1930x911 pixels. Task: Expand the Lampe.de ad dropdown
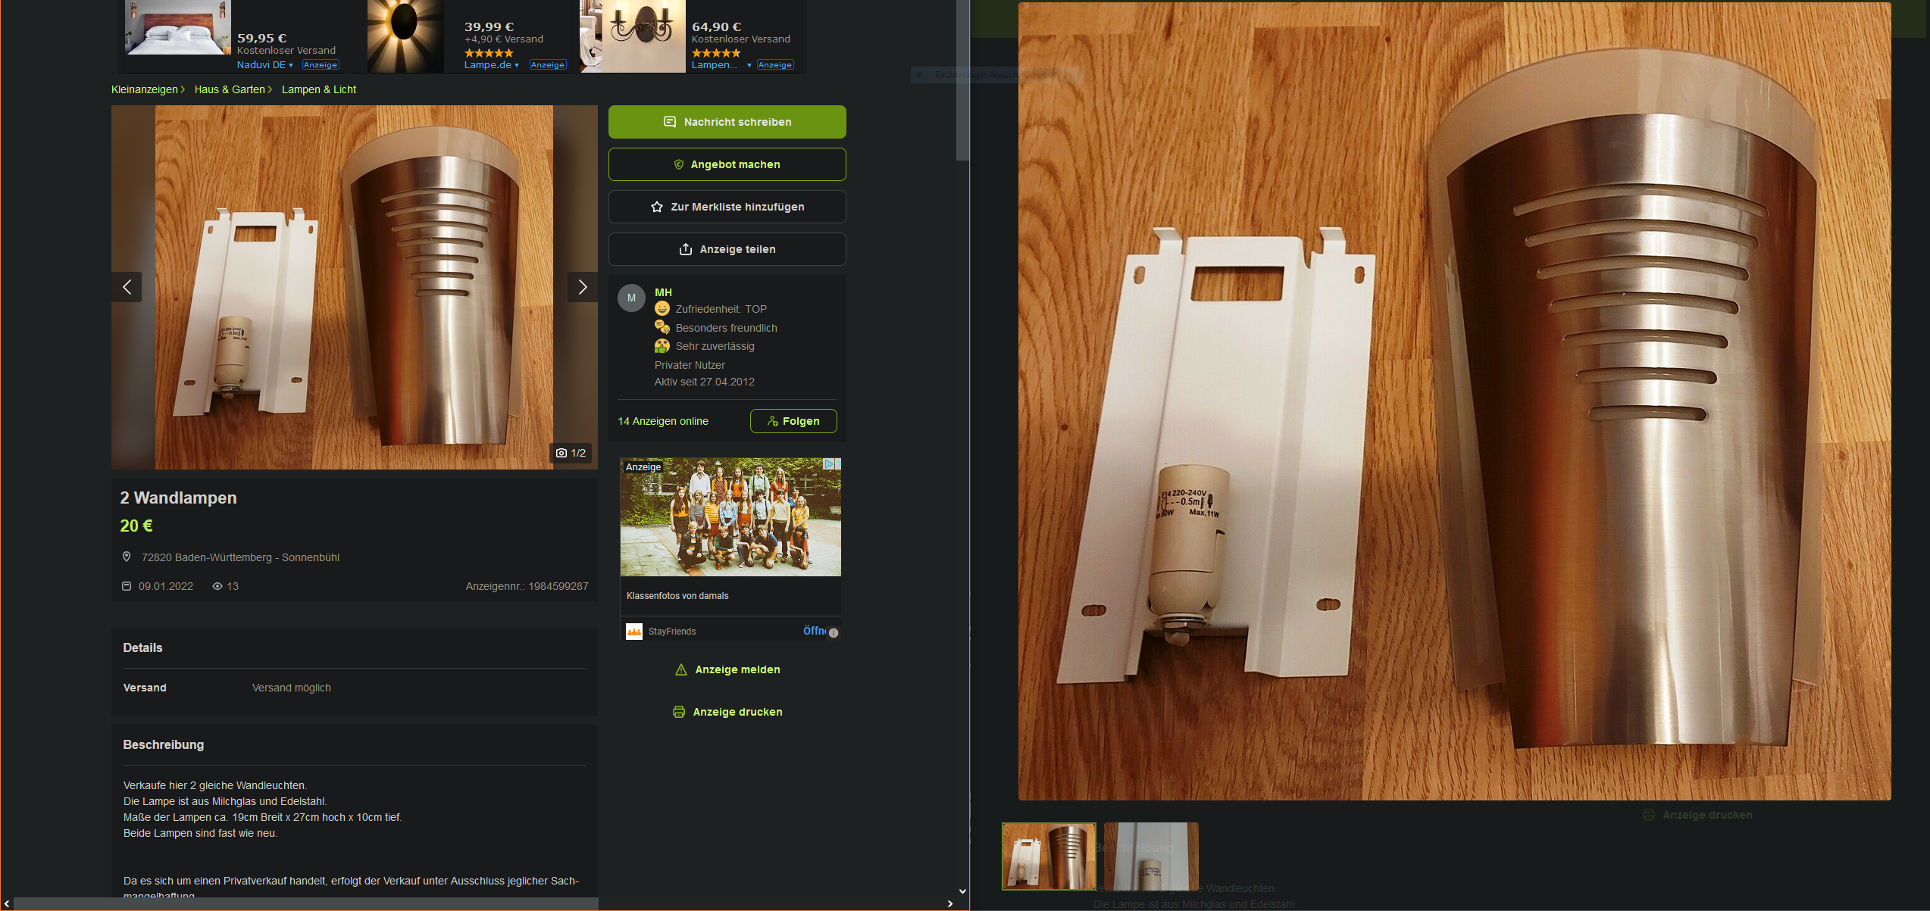coord(517,65)
